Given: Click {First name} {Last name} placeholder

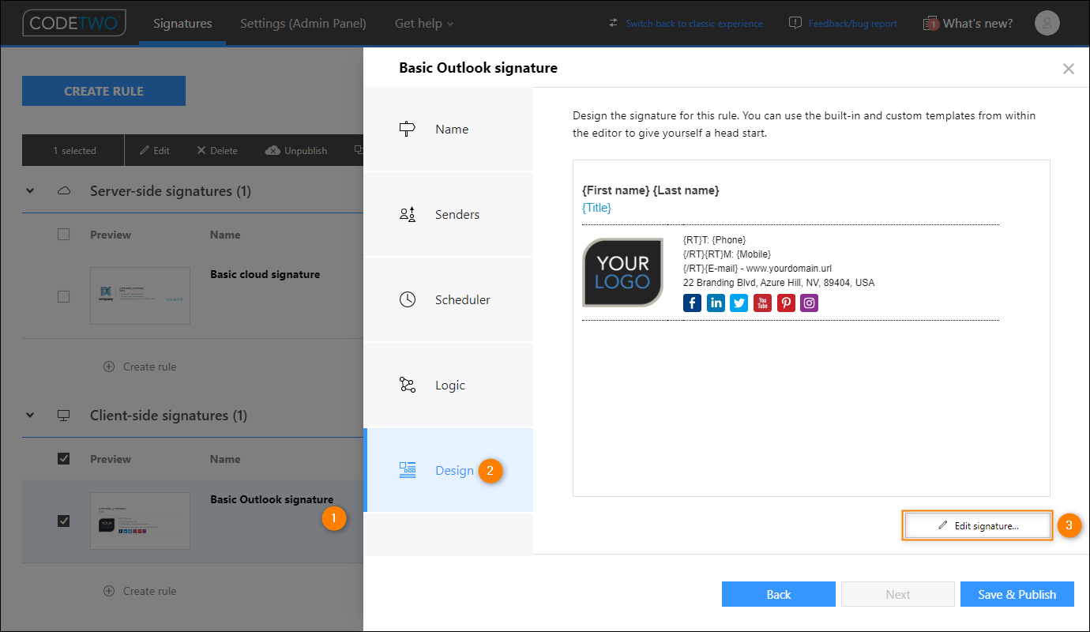Looking at the screenshot, I should point(651,190).
